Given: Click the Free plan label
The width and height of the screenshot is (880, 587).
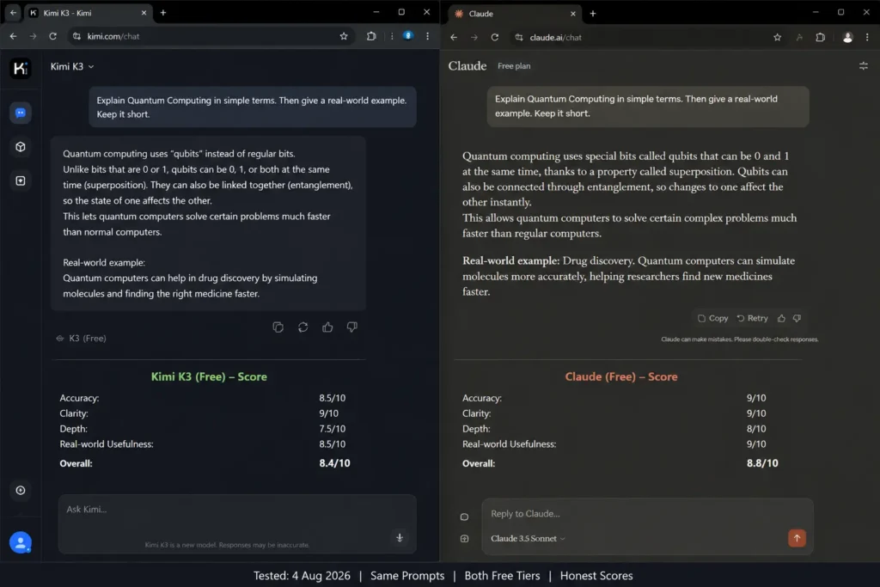Looking at the screenshot, I should (514, 66).
